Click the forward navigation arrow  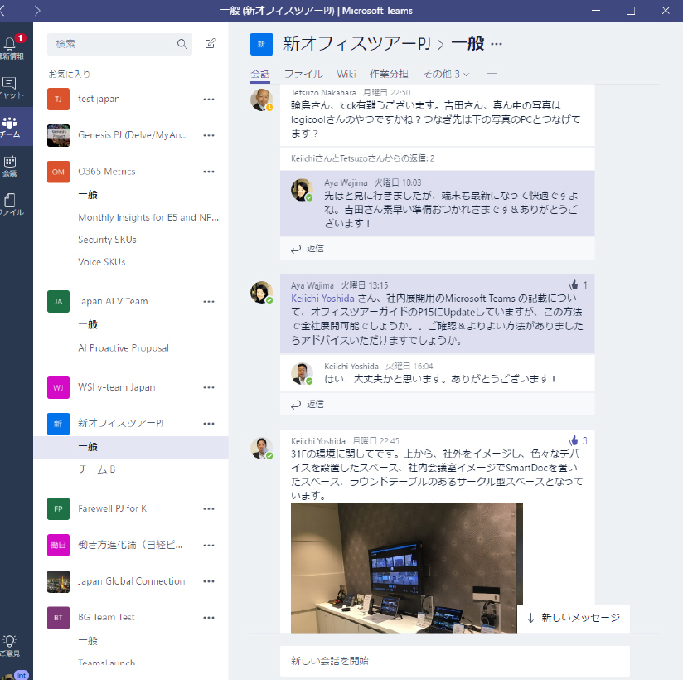[37, 11]
